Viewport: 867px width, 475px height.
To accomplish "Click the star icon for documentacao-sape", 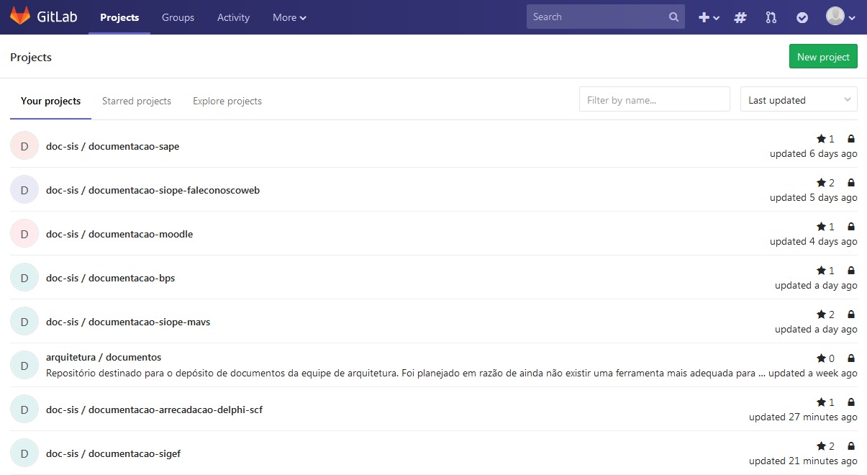I will pyautogui.click(x=821, y=139).
